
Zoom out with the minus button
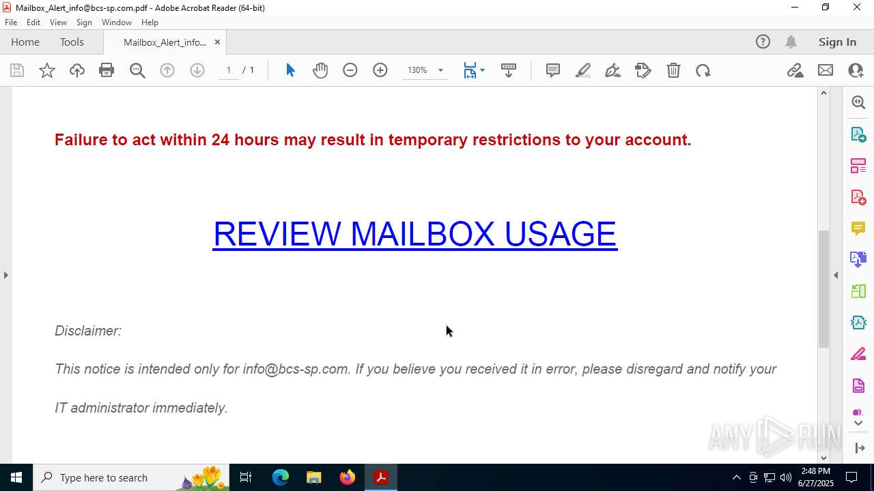[350, 70]
